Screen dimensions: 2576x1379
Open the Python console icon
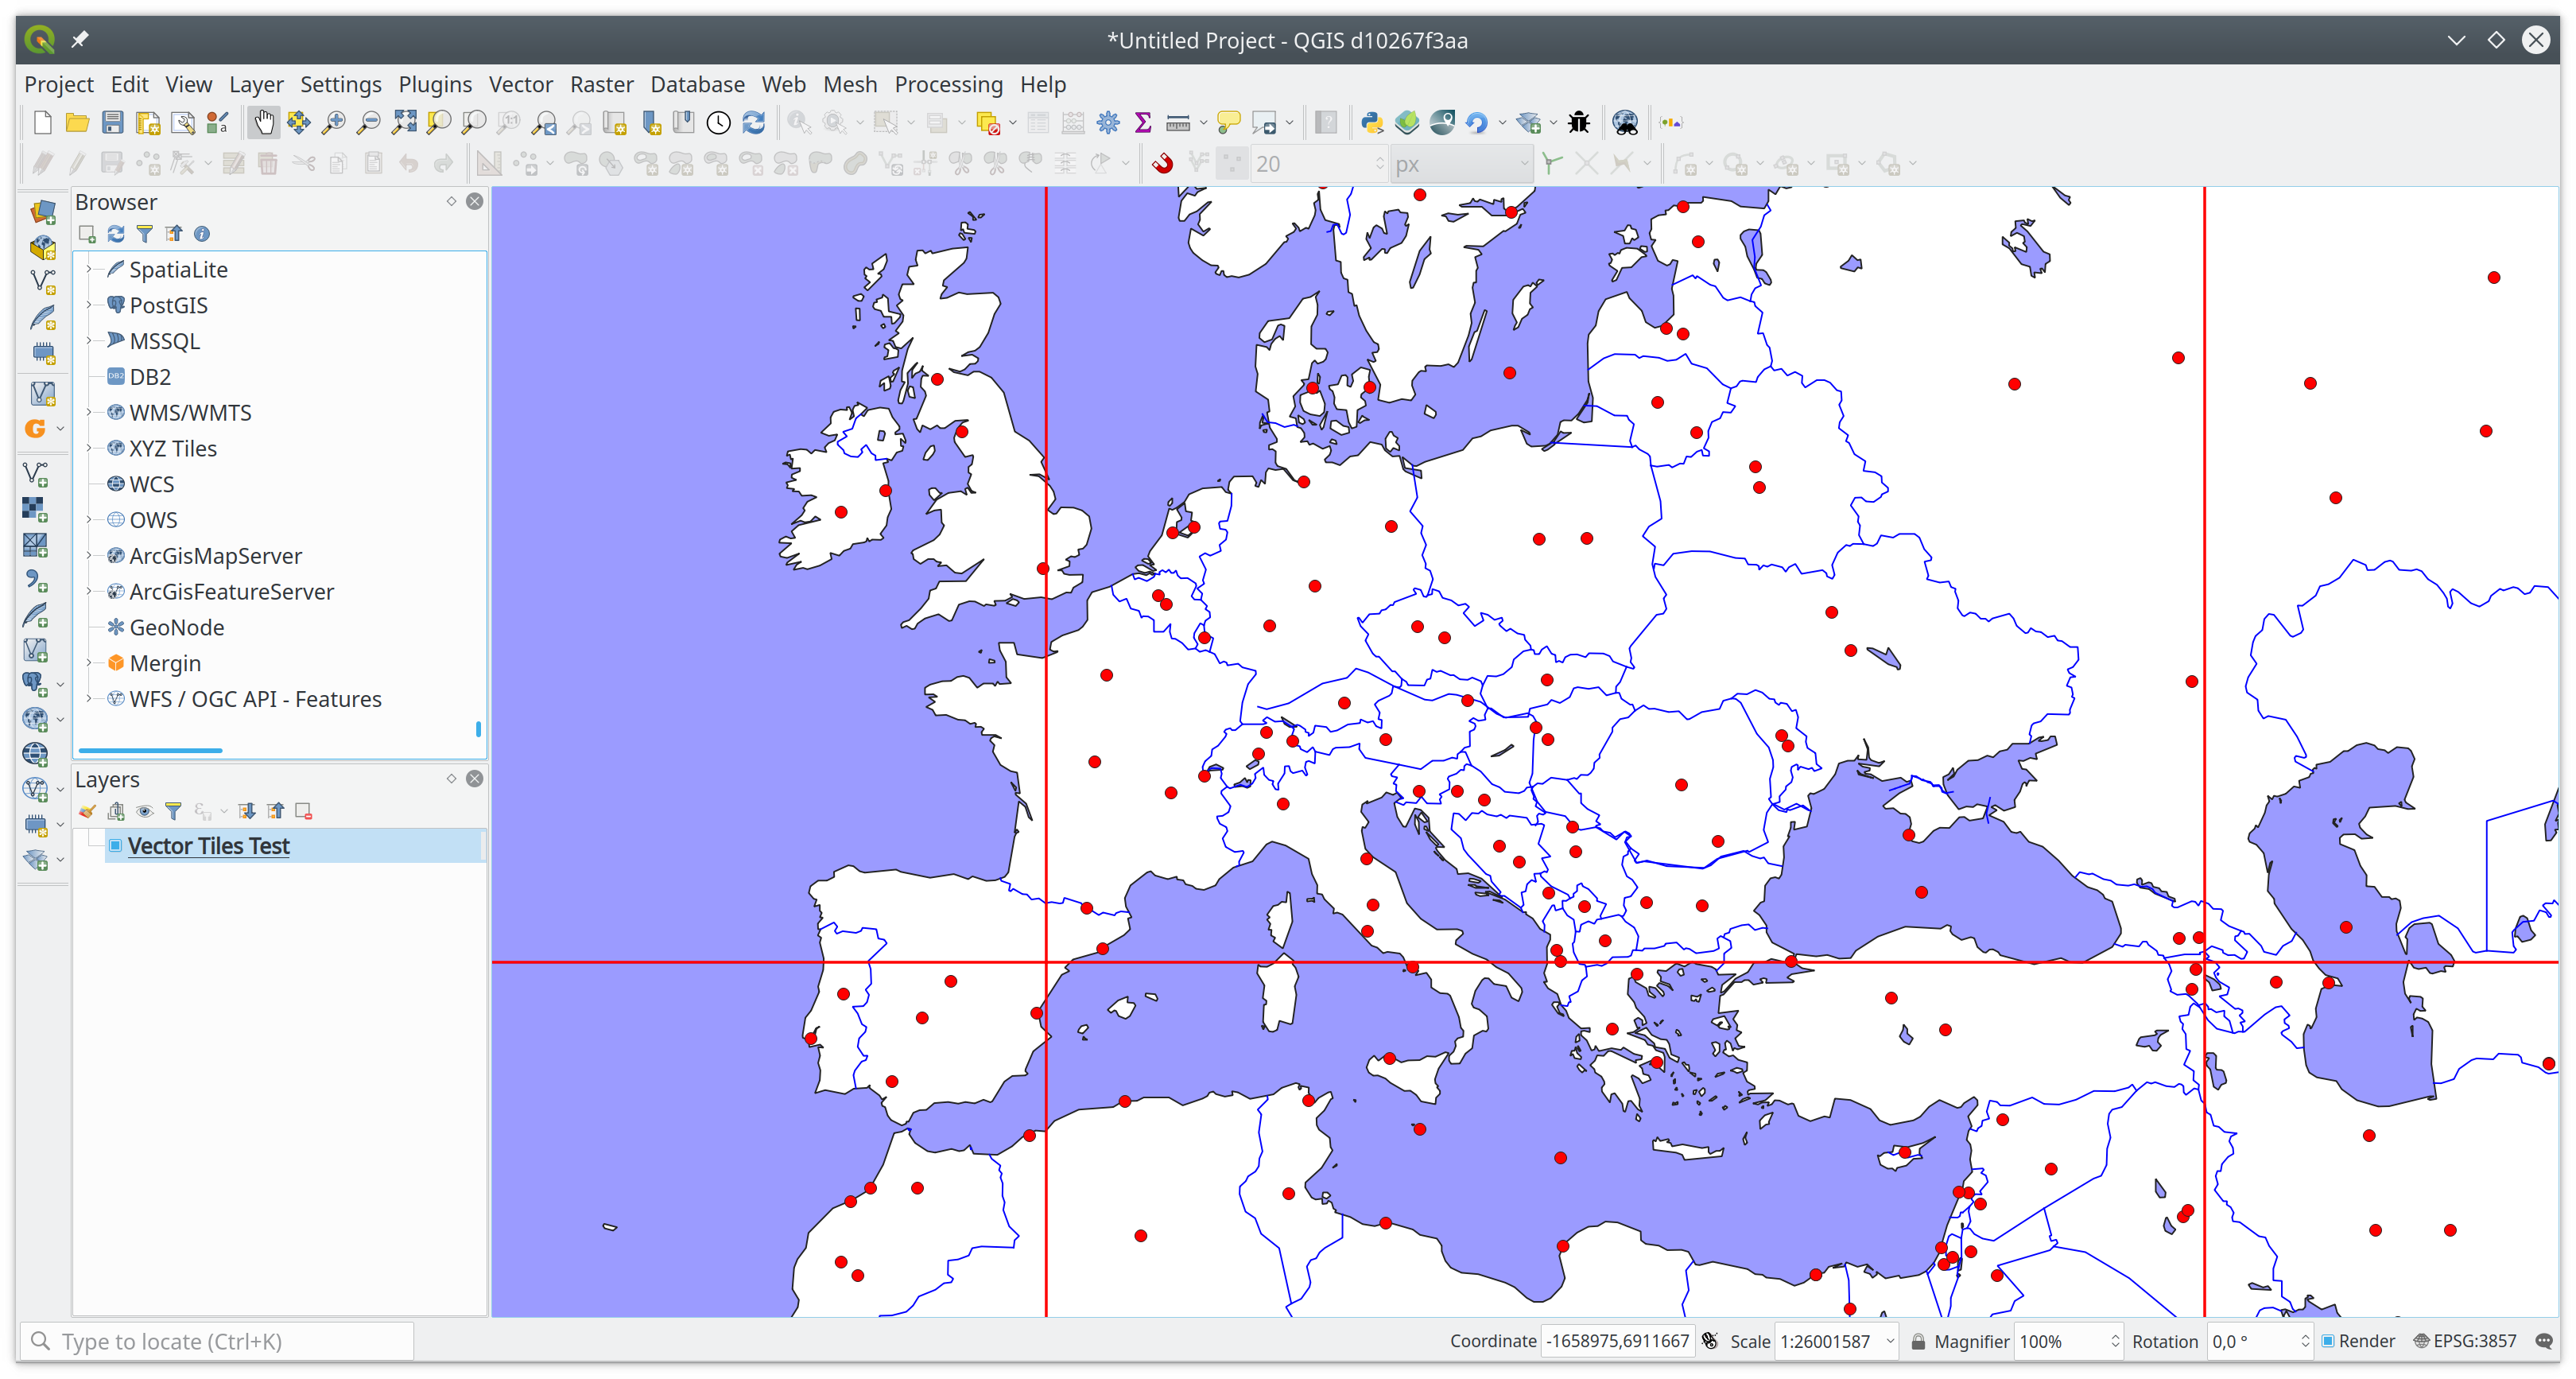(1372, 123)
